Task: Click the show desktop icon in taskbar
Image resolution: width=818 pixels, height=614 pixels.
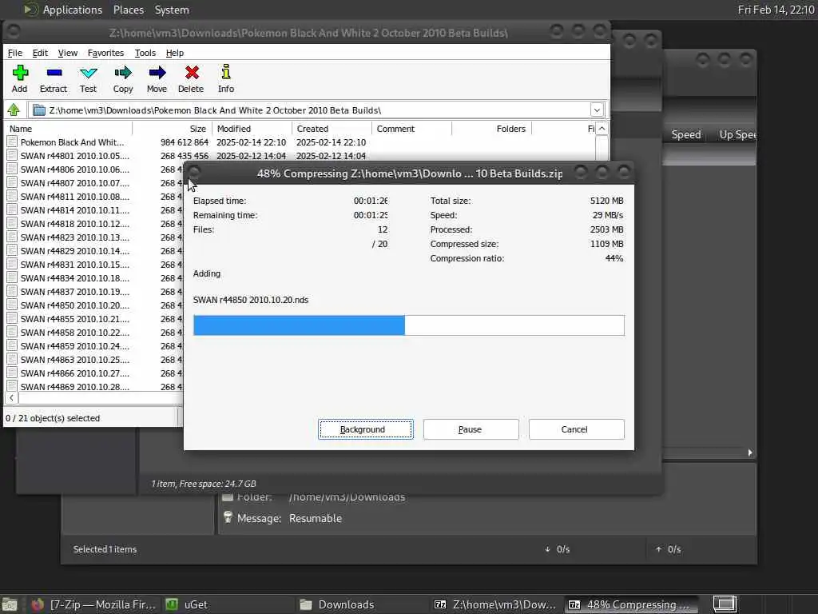Action: coord(10,604)
